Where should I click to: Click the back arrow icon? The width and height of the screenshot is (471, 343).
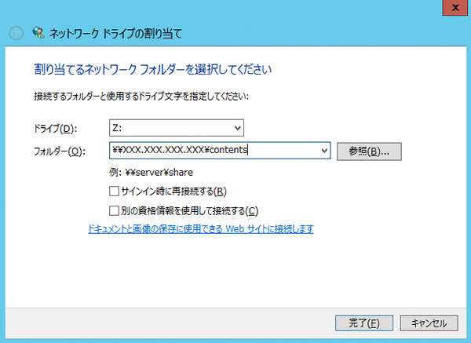coord(16,33)
